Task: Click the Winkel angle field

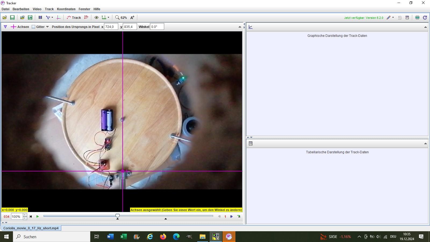Action: [157, 27]
